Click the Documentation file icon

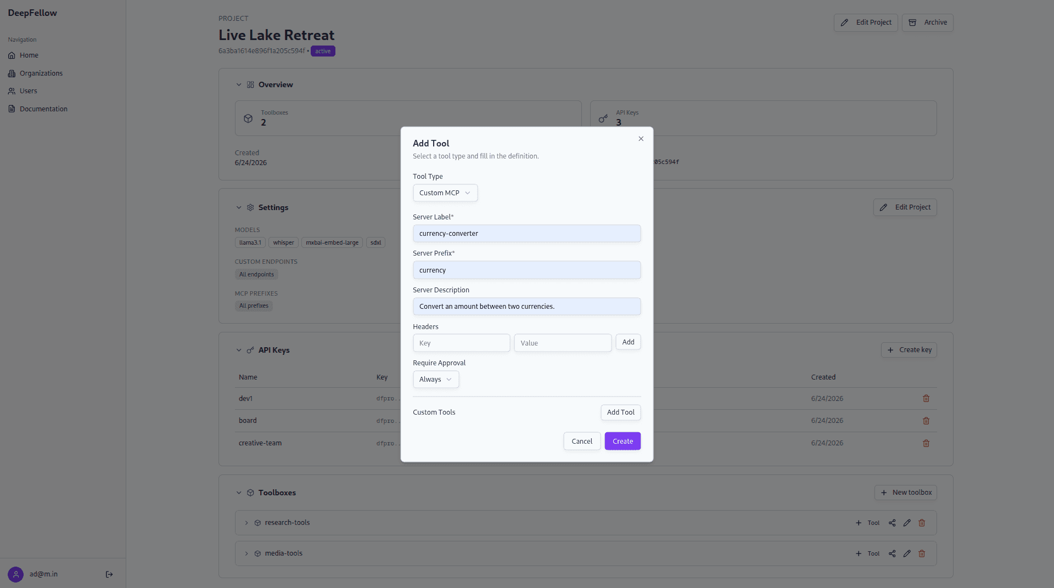tap(12, 109)
